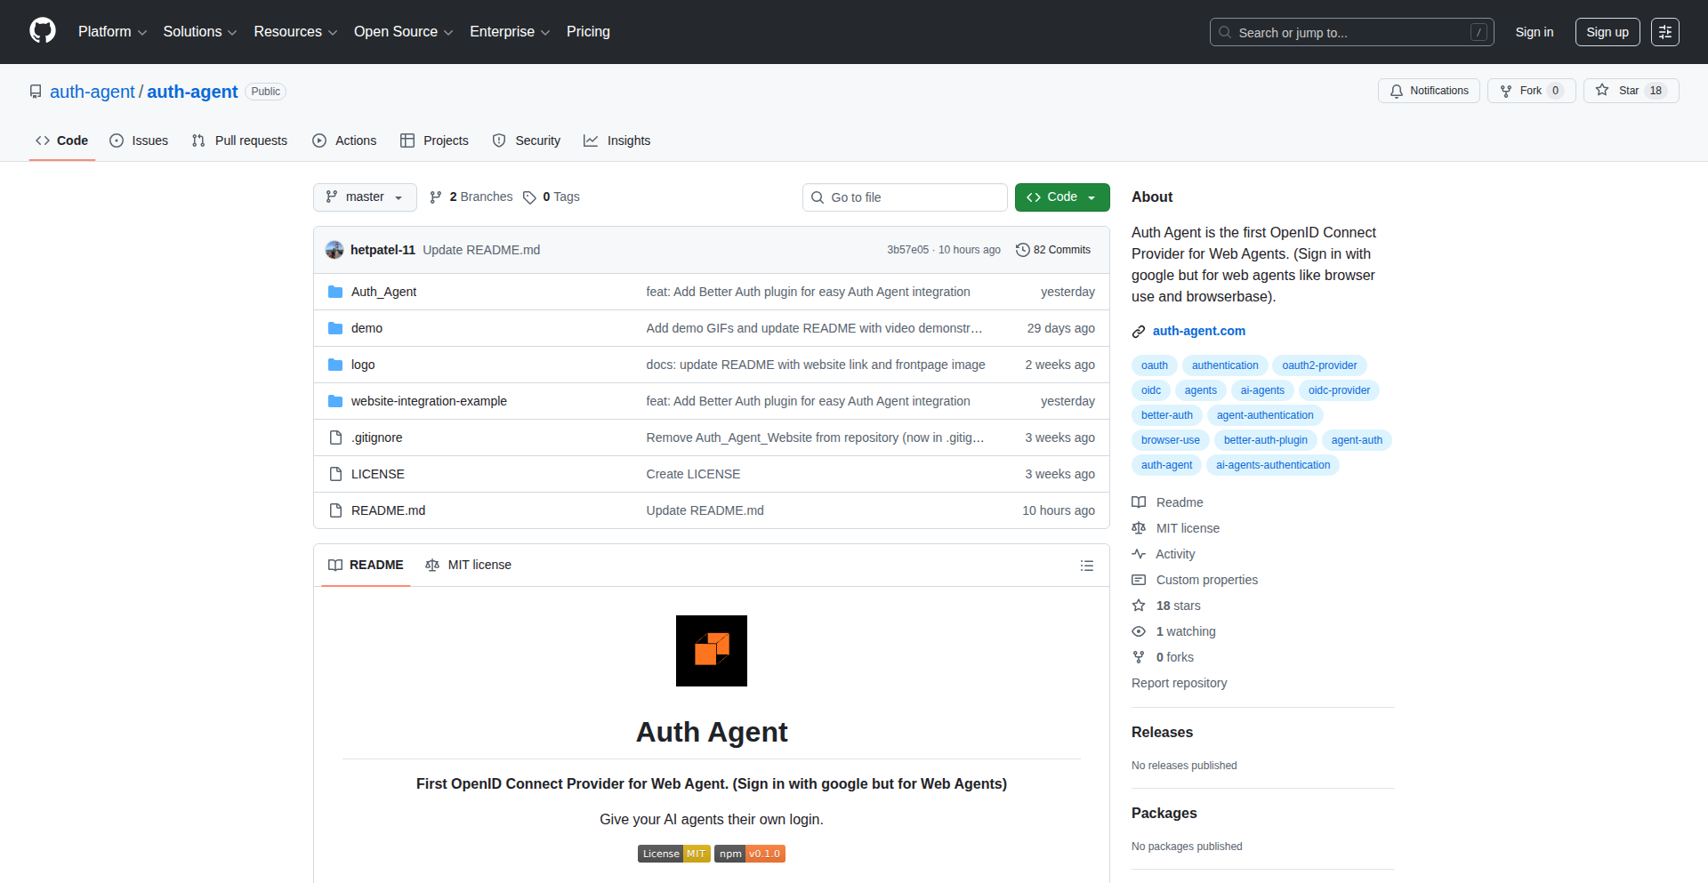Click the Sign in link
Screen dimensions: 1708x883
[1535, 32]
